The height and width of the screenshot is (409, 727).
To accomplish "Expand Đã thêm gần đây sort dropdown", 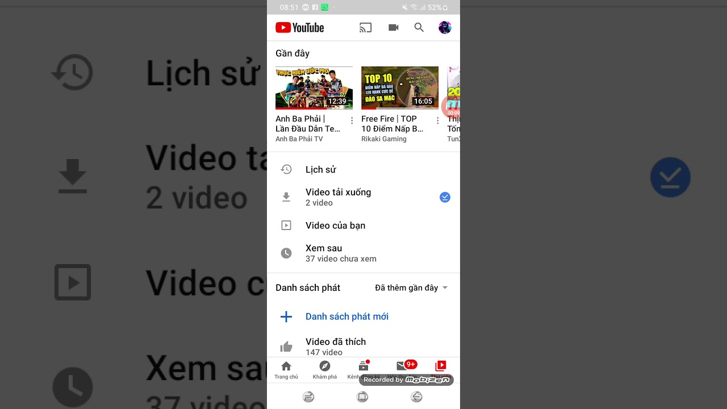I will pos(411,287).
